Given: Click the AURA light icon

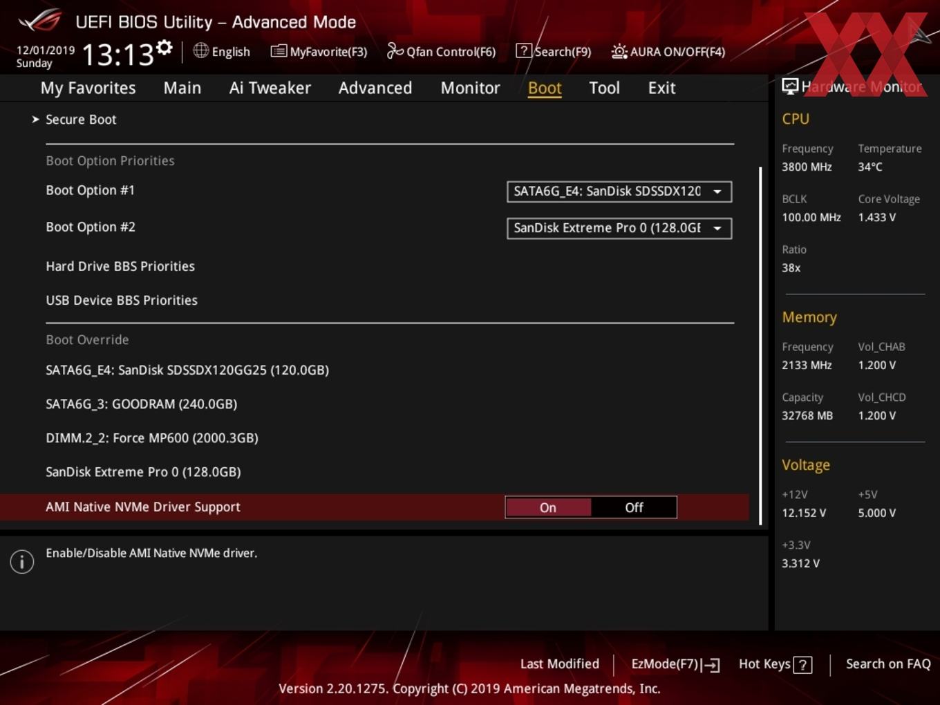Looking at the screenshot, I should click(619, 52).
